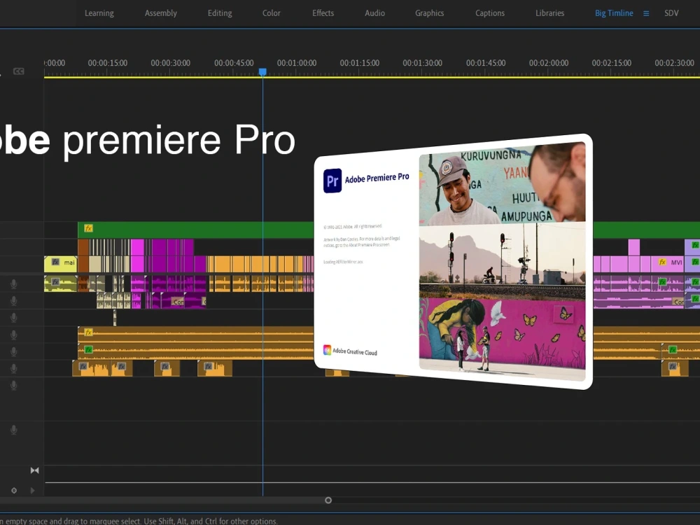
Task: Click the yellow fx badge on the long orange audio clip
Action: tap(88, 332)
